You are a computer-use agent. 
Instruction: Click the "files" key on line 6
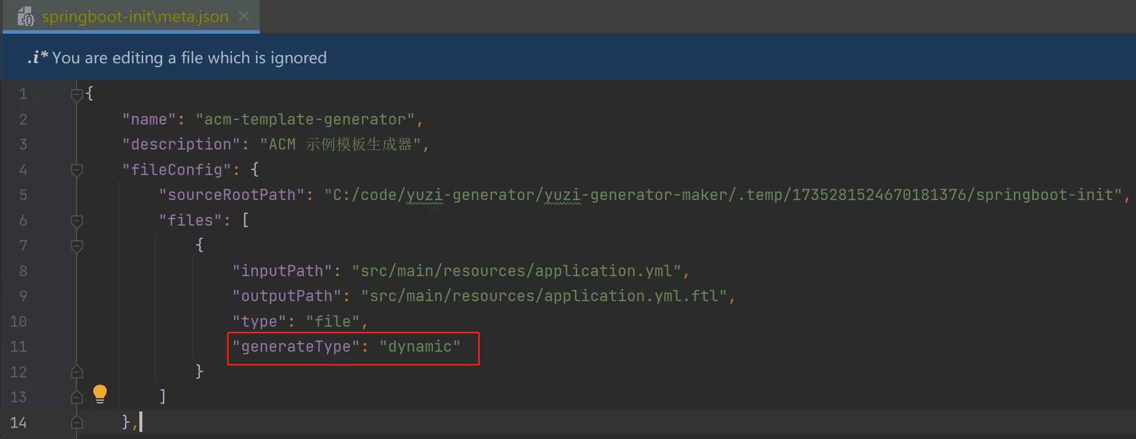click(x=190, y=221)
